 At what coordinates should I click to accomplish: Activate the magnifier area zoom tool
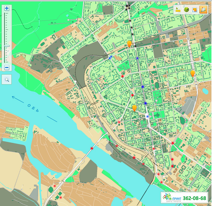point(7,79)
